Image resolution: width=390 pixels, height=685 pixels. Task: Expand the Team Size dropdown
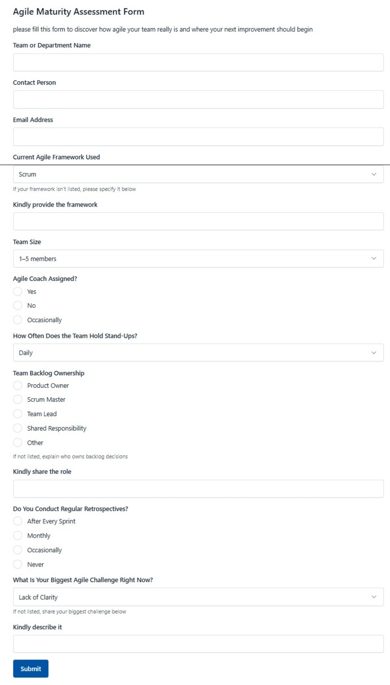click(199, 258)
